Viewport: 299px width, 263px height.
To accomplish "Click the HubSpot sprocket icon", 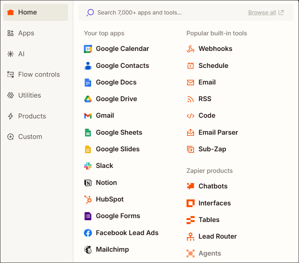I will (x=88, y=199).
